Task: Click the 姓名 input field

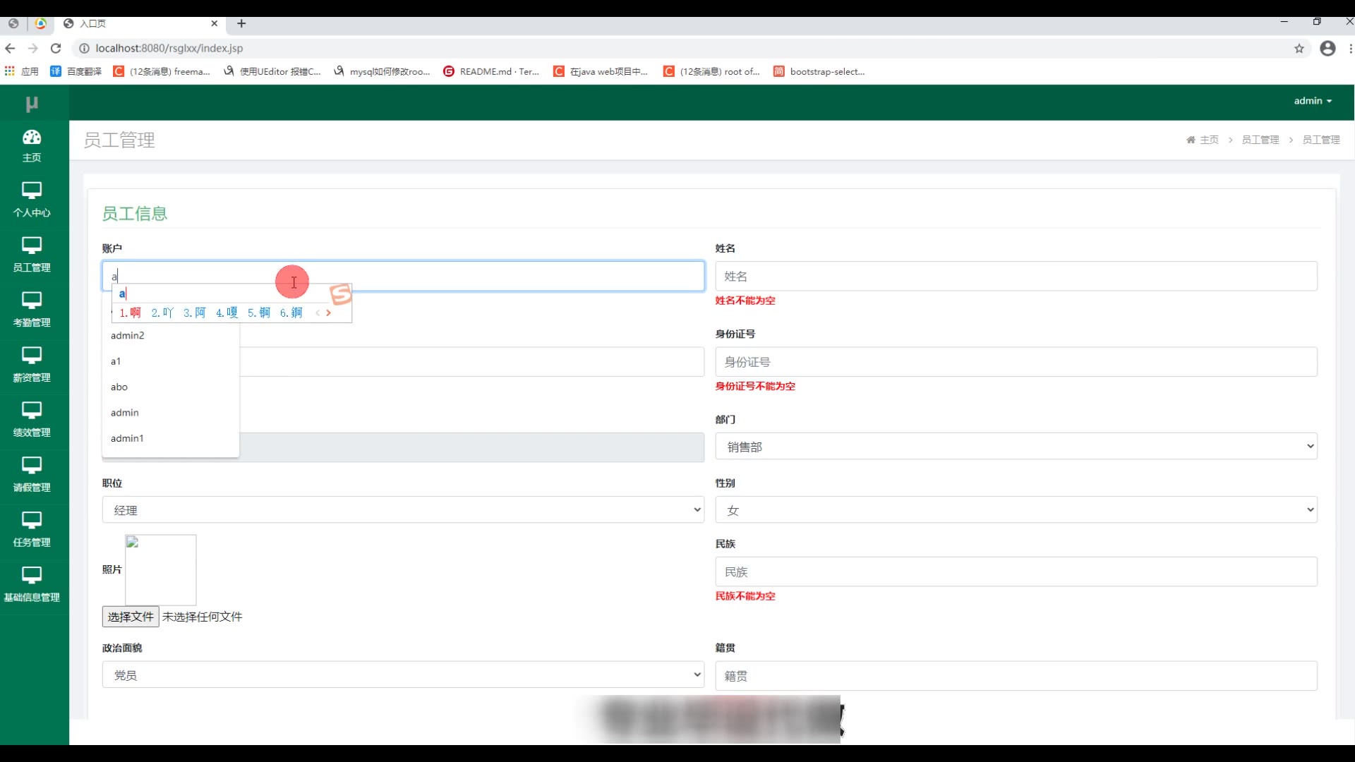Action: [1016, 277]
